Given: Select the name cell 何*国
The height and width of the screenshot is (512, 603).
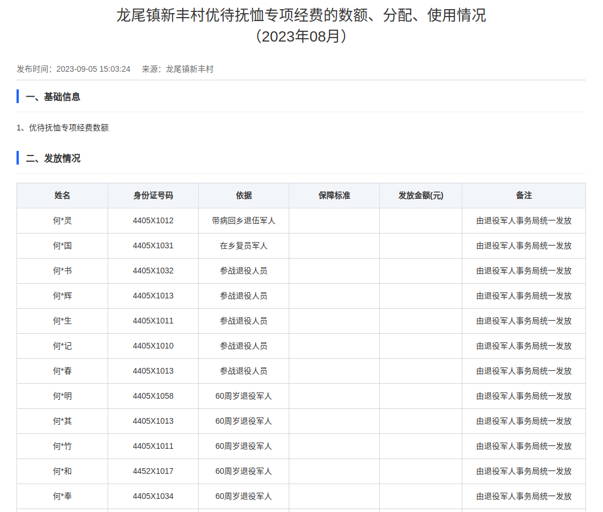Looking at the screenshot, I should click(62, 246).
